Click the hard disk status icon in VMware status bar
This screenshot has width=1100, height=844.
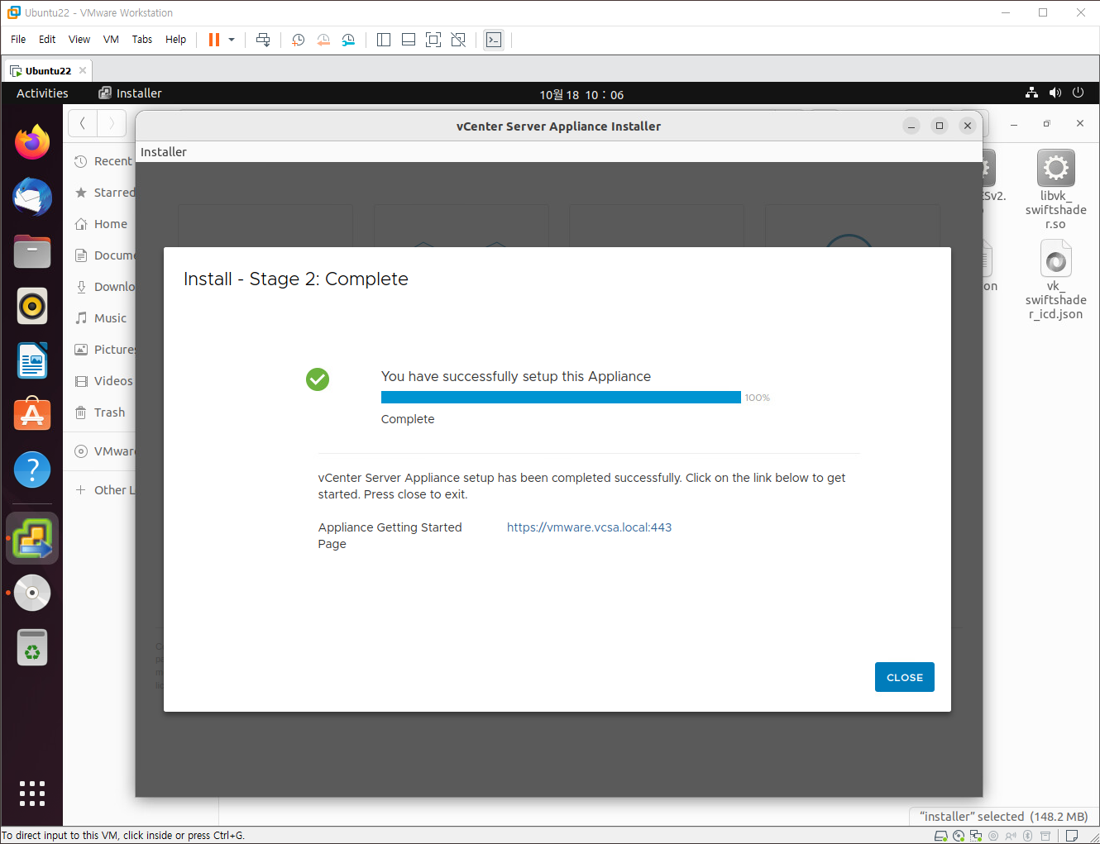point(941,836)
